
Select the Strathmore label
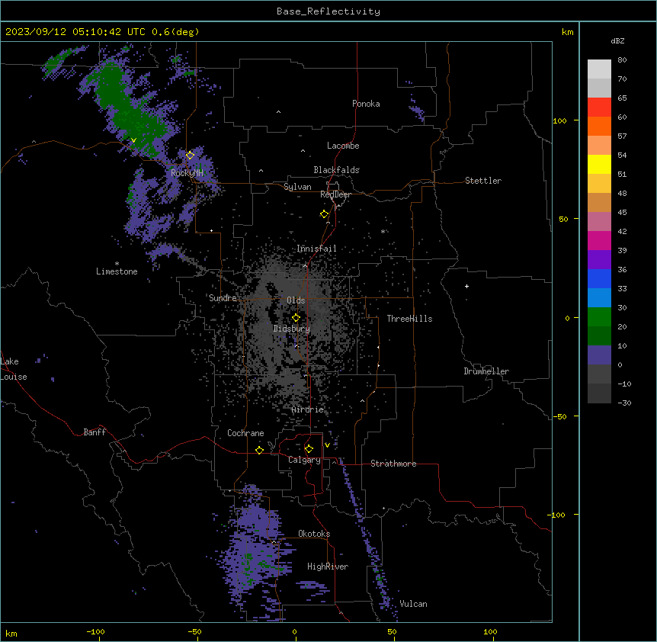click(393, 464)
